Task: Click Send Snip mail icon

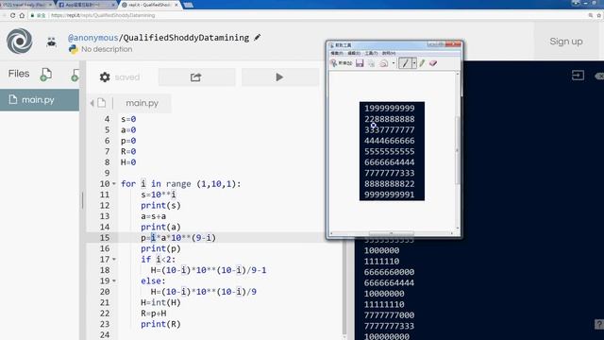Action: coord(384,63)
